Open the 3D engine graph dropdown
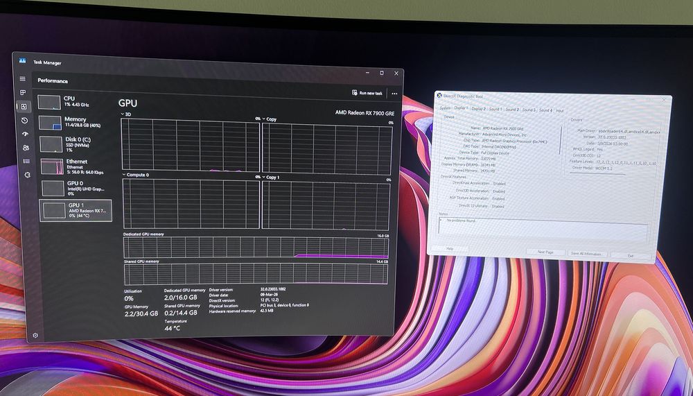Image resolution: width=693 pixels, height=396 pixels. pyautogui.click(x=125, y=114)
